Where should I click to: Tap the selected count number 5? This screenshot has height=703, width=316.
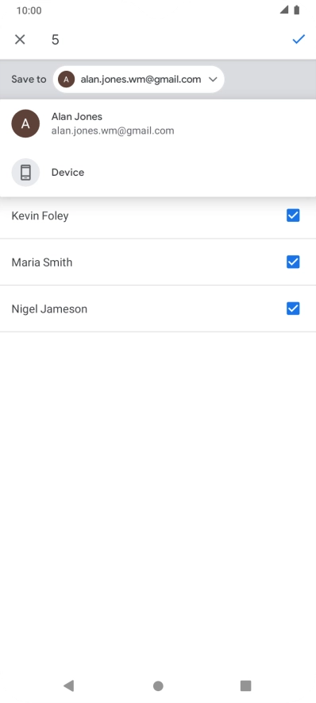[x=55, y=40]
